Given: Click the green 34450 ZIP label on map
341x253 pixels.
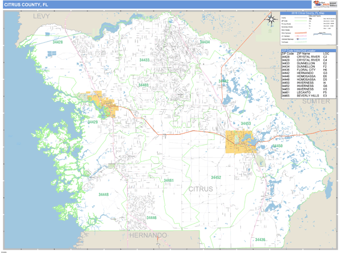Looking at the screenshot, I should click(277, 146).
